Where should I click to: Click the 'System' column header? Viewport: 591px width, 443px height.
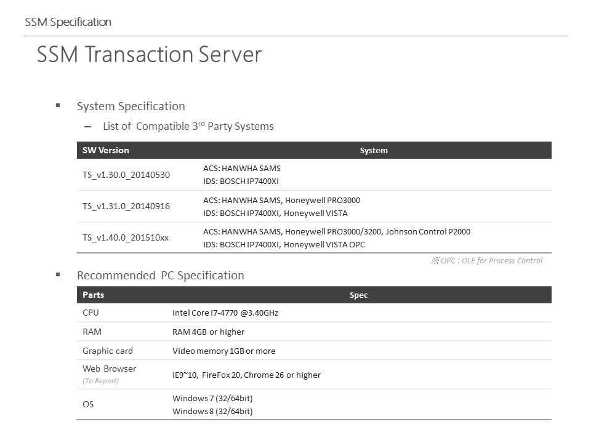click(x=374, y=150)
